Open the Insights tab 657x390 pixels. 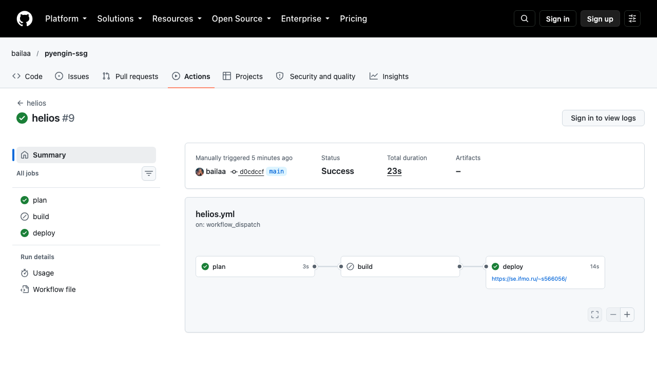coord(389,76)
